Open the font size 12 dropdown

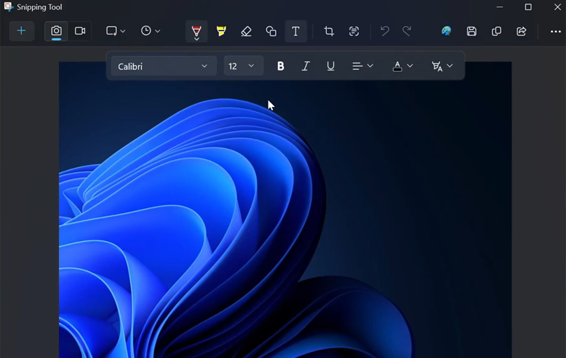(243, 66)
